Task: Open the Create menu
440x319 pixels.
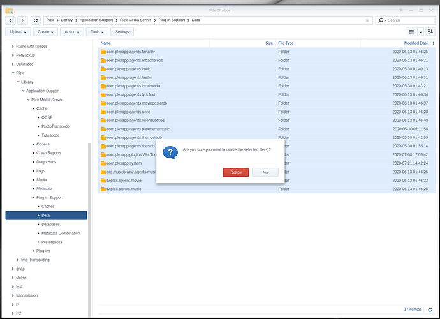Action: pyautogui.click(x=45, y=32)
